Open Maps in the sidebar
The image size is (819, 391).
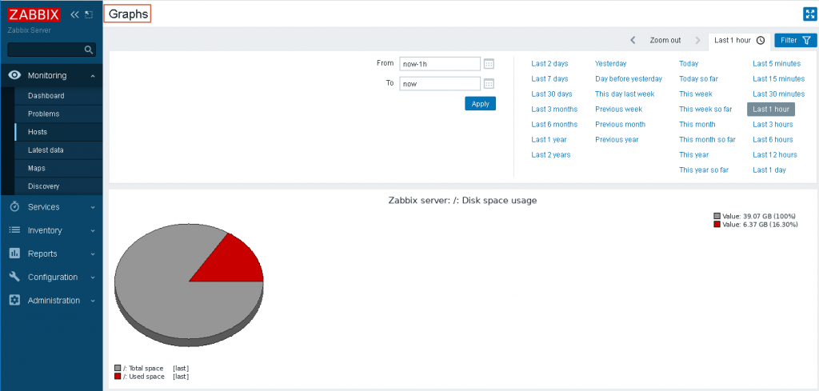37,168
